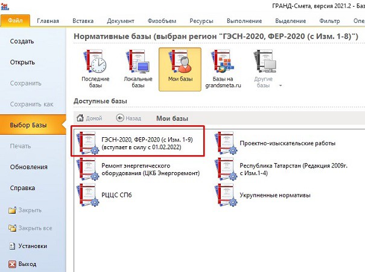Image resolution: width=365 pixels, height=272 pixels.
Task: Open Установки label in side menu
Action: [33, 246]
